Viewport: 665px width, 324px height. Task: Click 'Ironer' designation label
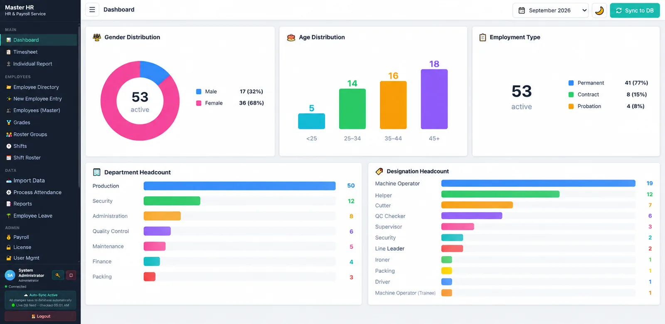click(382, 260)
